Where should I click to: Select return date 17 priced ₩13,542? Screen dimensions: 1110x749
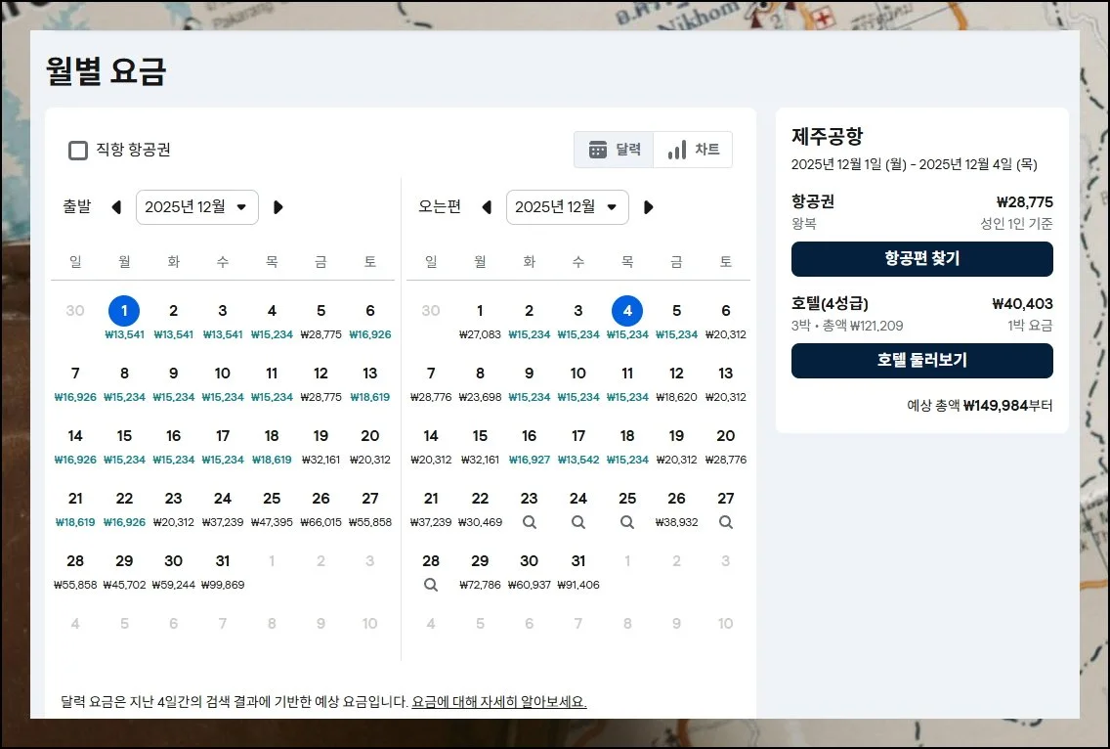[x=578, y=444]
